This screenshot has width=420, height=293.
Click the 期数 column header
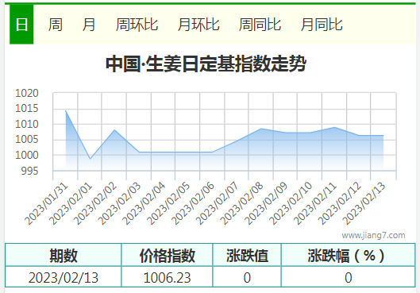tap(64, 255)
